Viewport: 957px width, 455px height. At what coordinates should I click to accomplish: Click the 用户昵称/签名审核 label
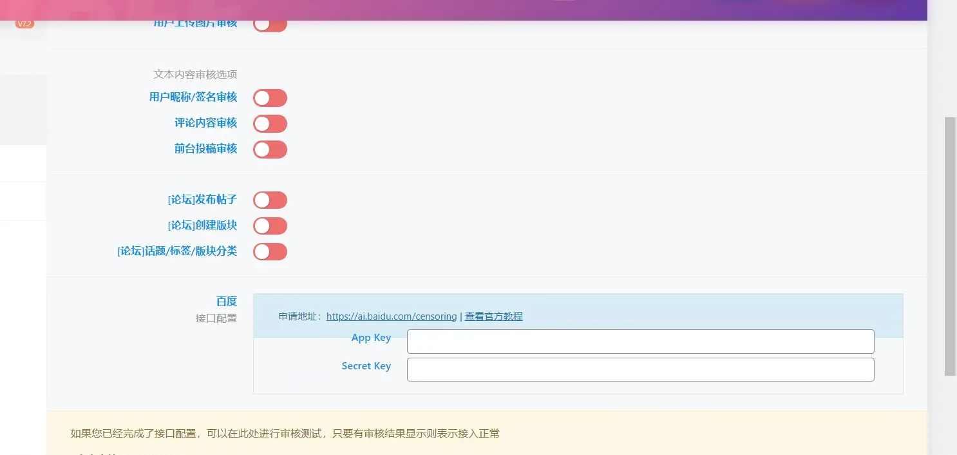(x=193, y=97)
